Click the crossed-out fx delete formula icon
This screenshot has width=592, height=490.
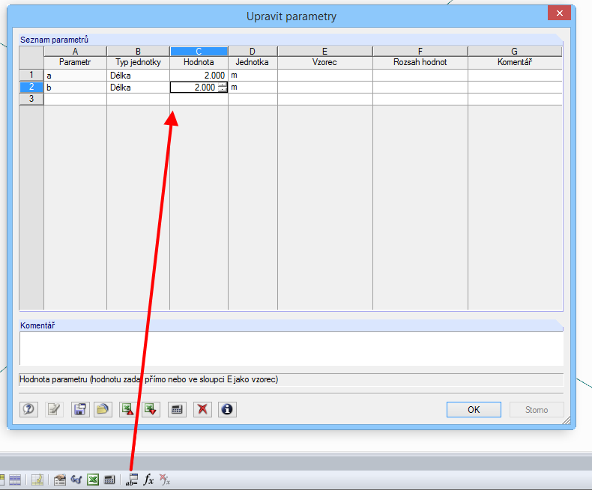click(165, 480)
